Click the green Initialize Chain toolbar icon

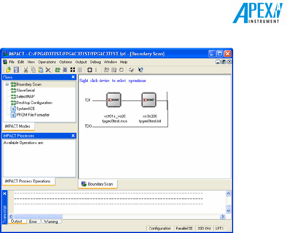tap(58, 70)
